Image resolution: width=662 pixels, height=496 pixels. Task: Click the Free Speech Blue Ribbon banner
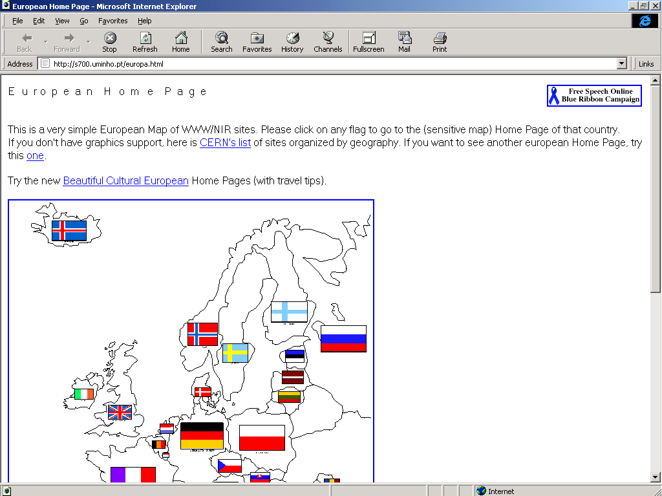[x=595, y=96]
